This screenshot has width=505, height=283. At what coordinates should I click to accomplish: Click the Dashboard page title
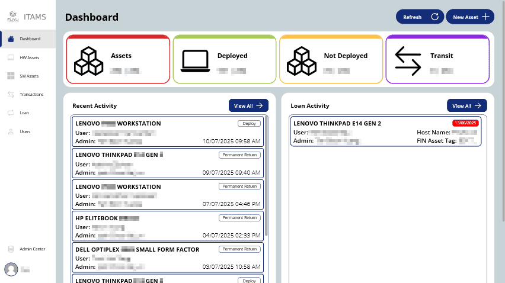coord(92,17)
